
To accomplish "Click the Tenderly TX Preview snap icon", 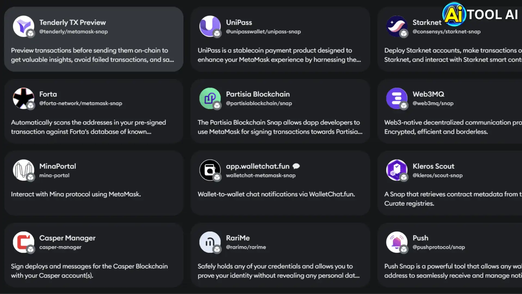I will (23, 26).
